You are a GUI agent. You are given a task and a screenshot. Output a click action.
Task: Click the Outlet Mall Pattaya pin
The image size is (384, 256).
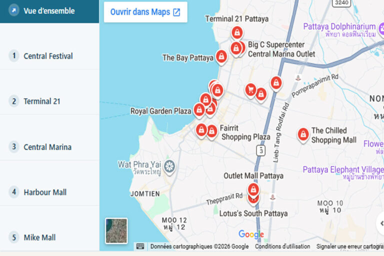[253, 189]
